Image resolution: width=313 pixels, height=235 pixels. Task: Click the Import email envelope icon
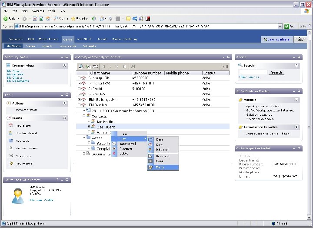114,144
